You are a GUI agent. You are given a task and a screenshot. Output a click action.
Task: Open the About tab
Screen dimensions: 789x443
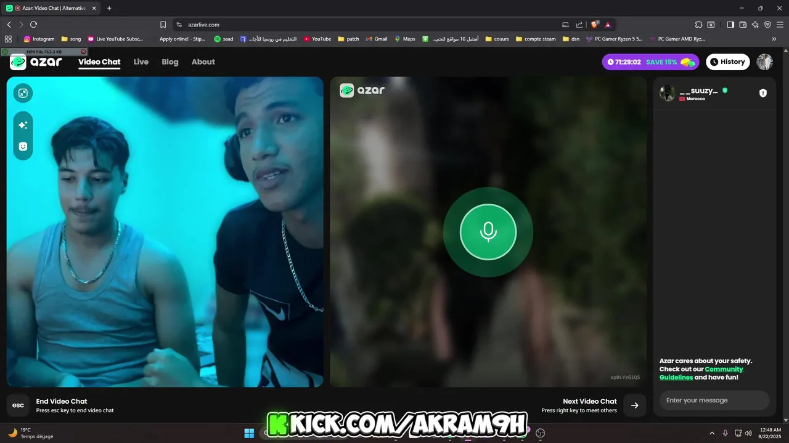click(203, 62)
